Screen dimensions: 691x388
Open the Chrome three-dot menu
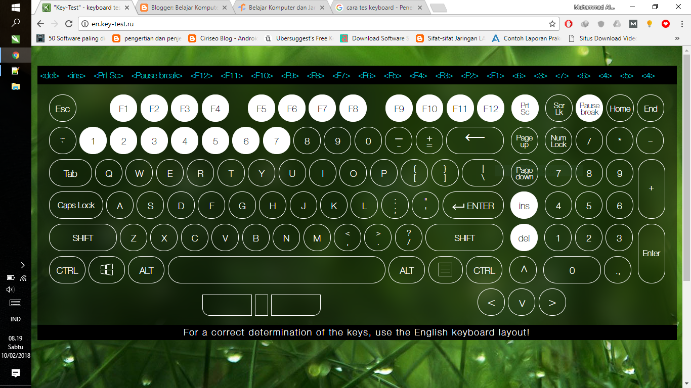coord(682,24)
